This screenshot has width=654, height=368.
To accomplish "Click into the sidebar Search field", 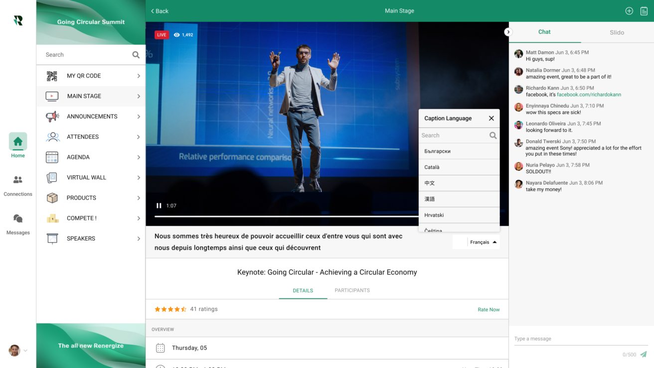I will point(91,55).
